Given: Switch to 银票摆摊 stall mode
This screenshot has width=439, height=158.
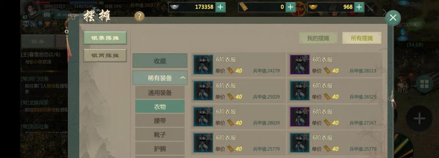Looking at the screenshot, I should (x=105, y=38).
